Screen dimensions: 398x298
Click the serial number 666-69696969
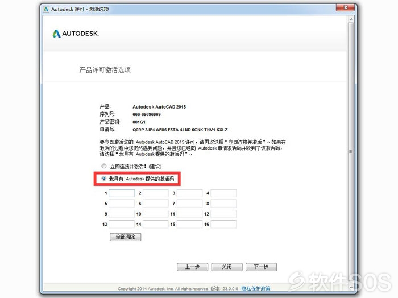tap(147, 114)
